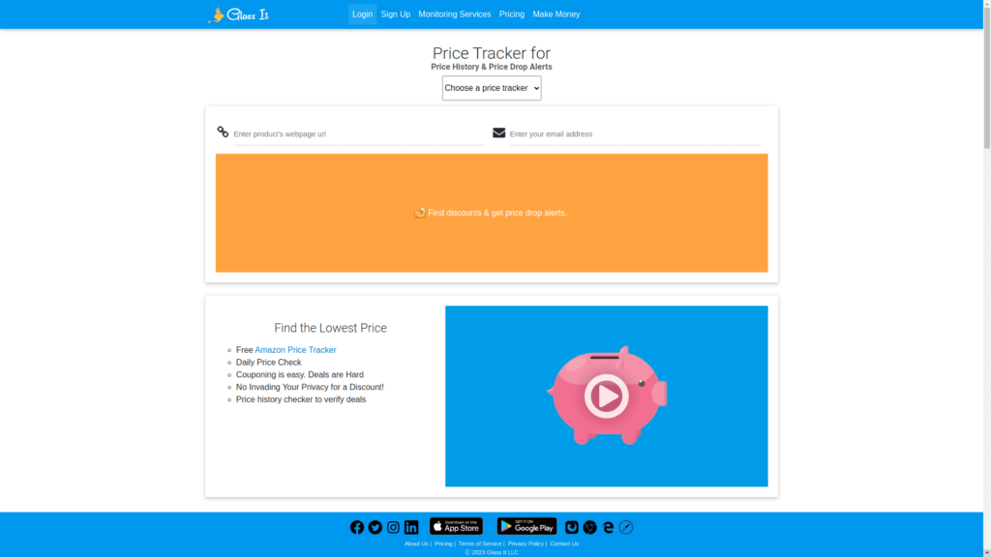Click the product webpage URL field
Image resolution: width=991 pixels, height=557 pixels.
point(358,134)
